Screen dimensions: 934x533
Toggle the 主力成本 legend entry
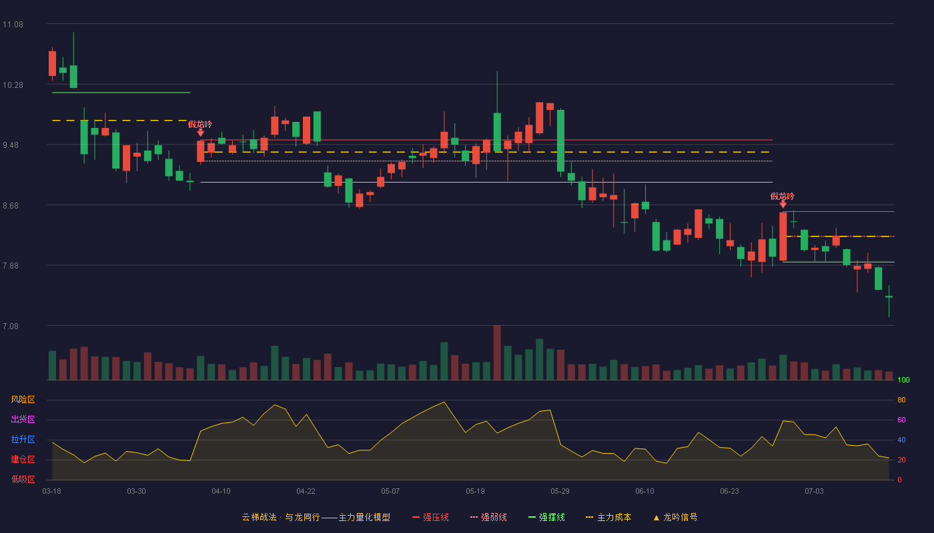tap(608, 517)
